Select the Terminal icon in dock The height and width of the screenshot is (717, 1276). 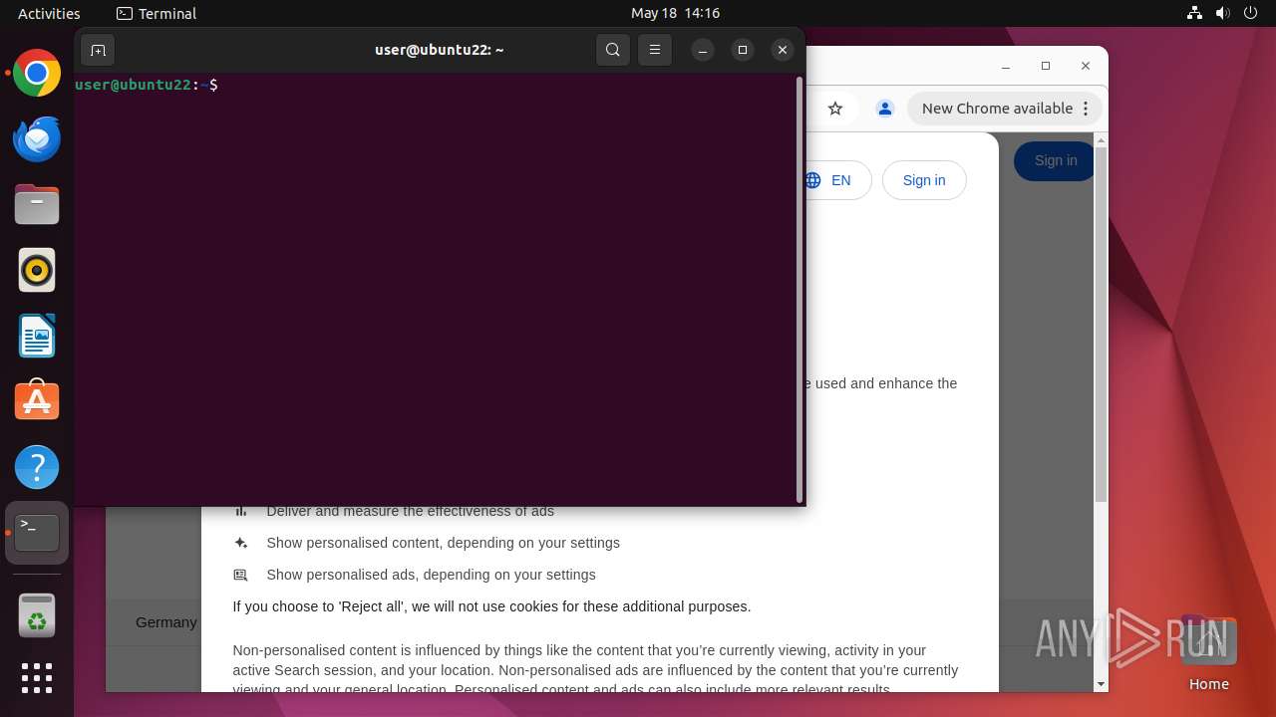(x=37, y=533)
